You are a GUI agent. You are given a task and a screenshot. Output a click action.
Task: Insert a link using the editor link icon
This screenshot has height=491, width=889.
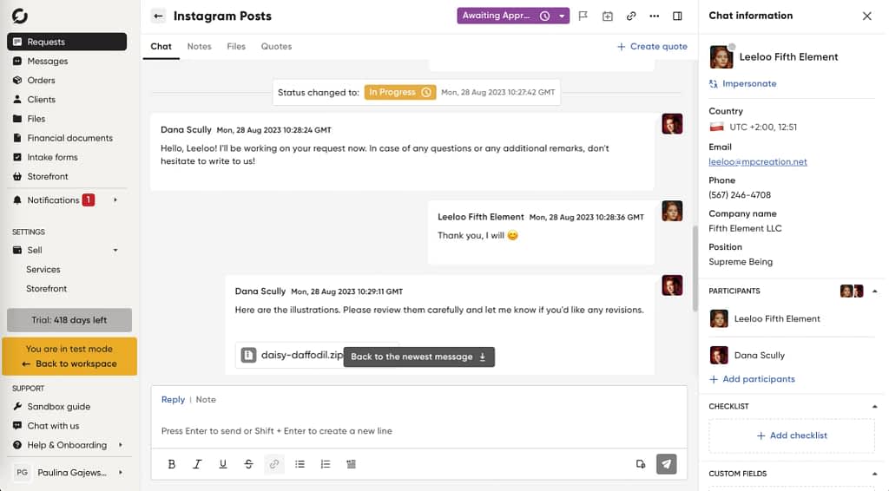coord(274,464)
